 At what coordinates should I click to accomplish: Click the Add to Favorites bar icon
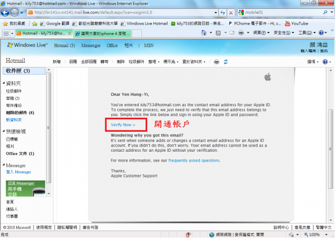coord(35,24)
